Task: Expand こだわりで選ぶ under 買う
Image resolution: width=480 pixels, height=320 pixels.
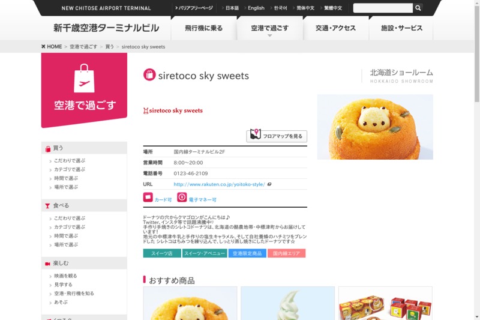Action: pos(70,161)
